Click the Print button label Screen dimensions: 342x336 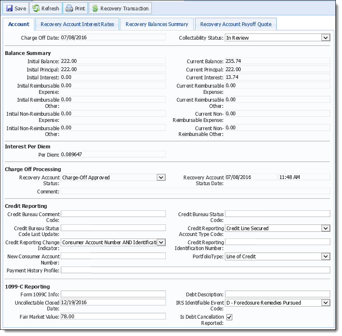80,9
